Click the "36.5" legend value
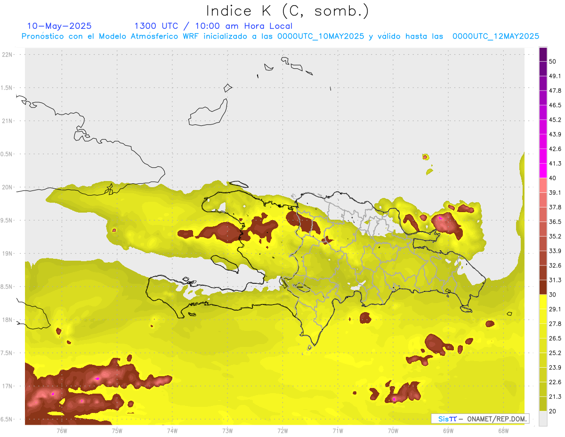The width and height of the screenshot is (565, 437). click(x=555, y=222)
